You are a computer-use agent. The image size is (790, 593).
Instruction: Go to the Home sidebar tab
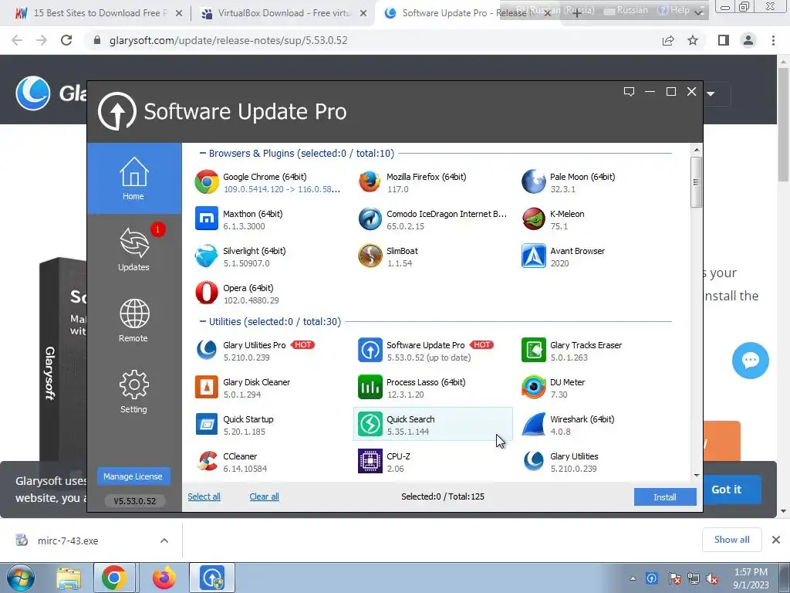pyautogui.click(x=134, y=178)
